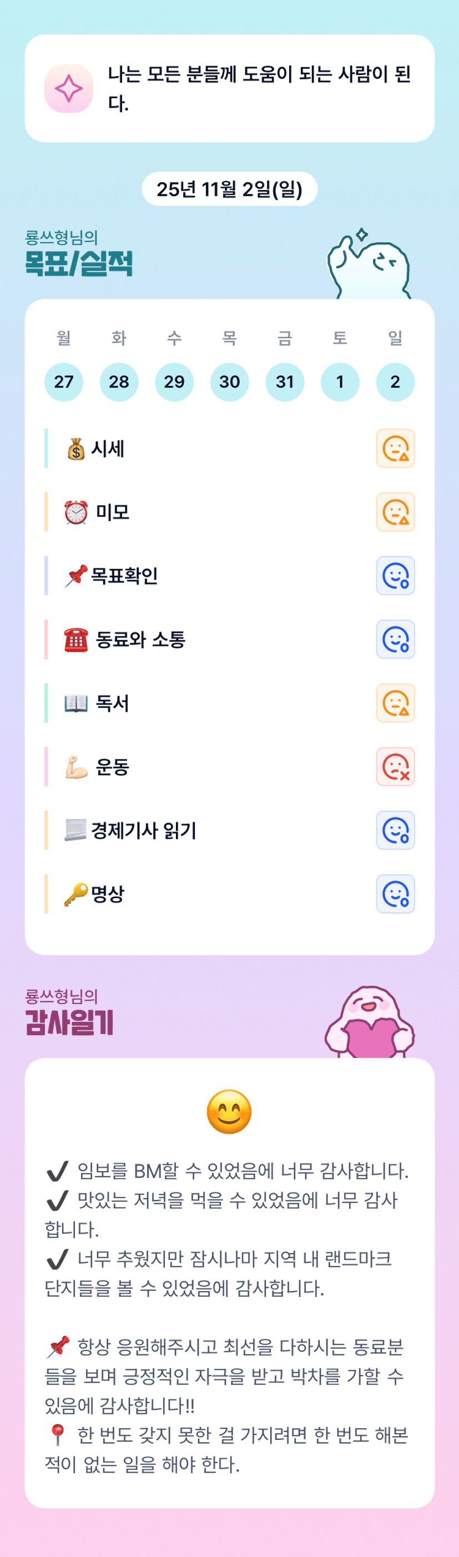Tap the orange face icon for 독서

tap(395, 703)
